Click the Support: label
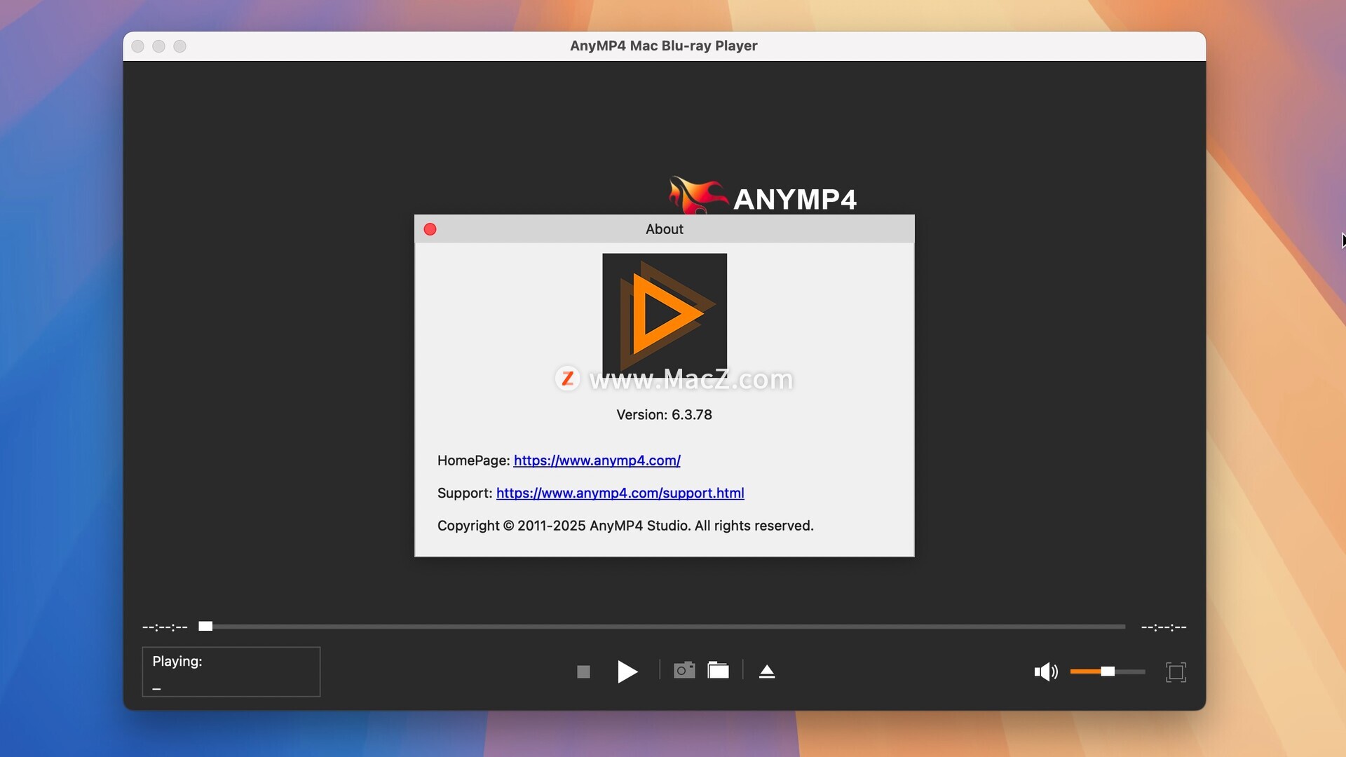This screenshot has height=757, width=1346. [465, 493]
